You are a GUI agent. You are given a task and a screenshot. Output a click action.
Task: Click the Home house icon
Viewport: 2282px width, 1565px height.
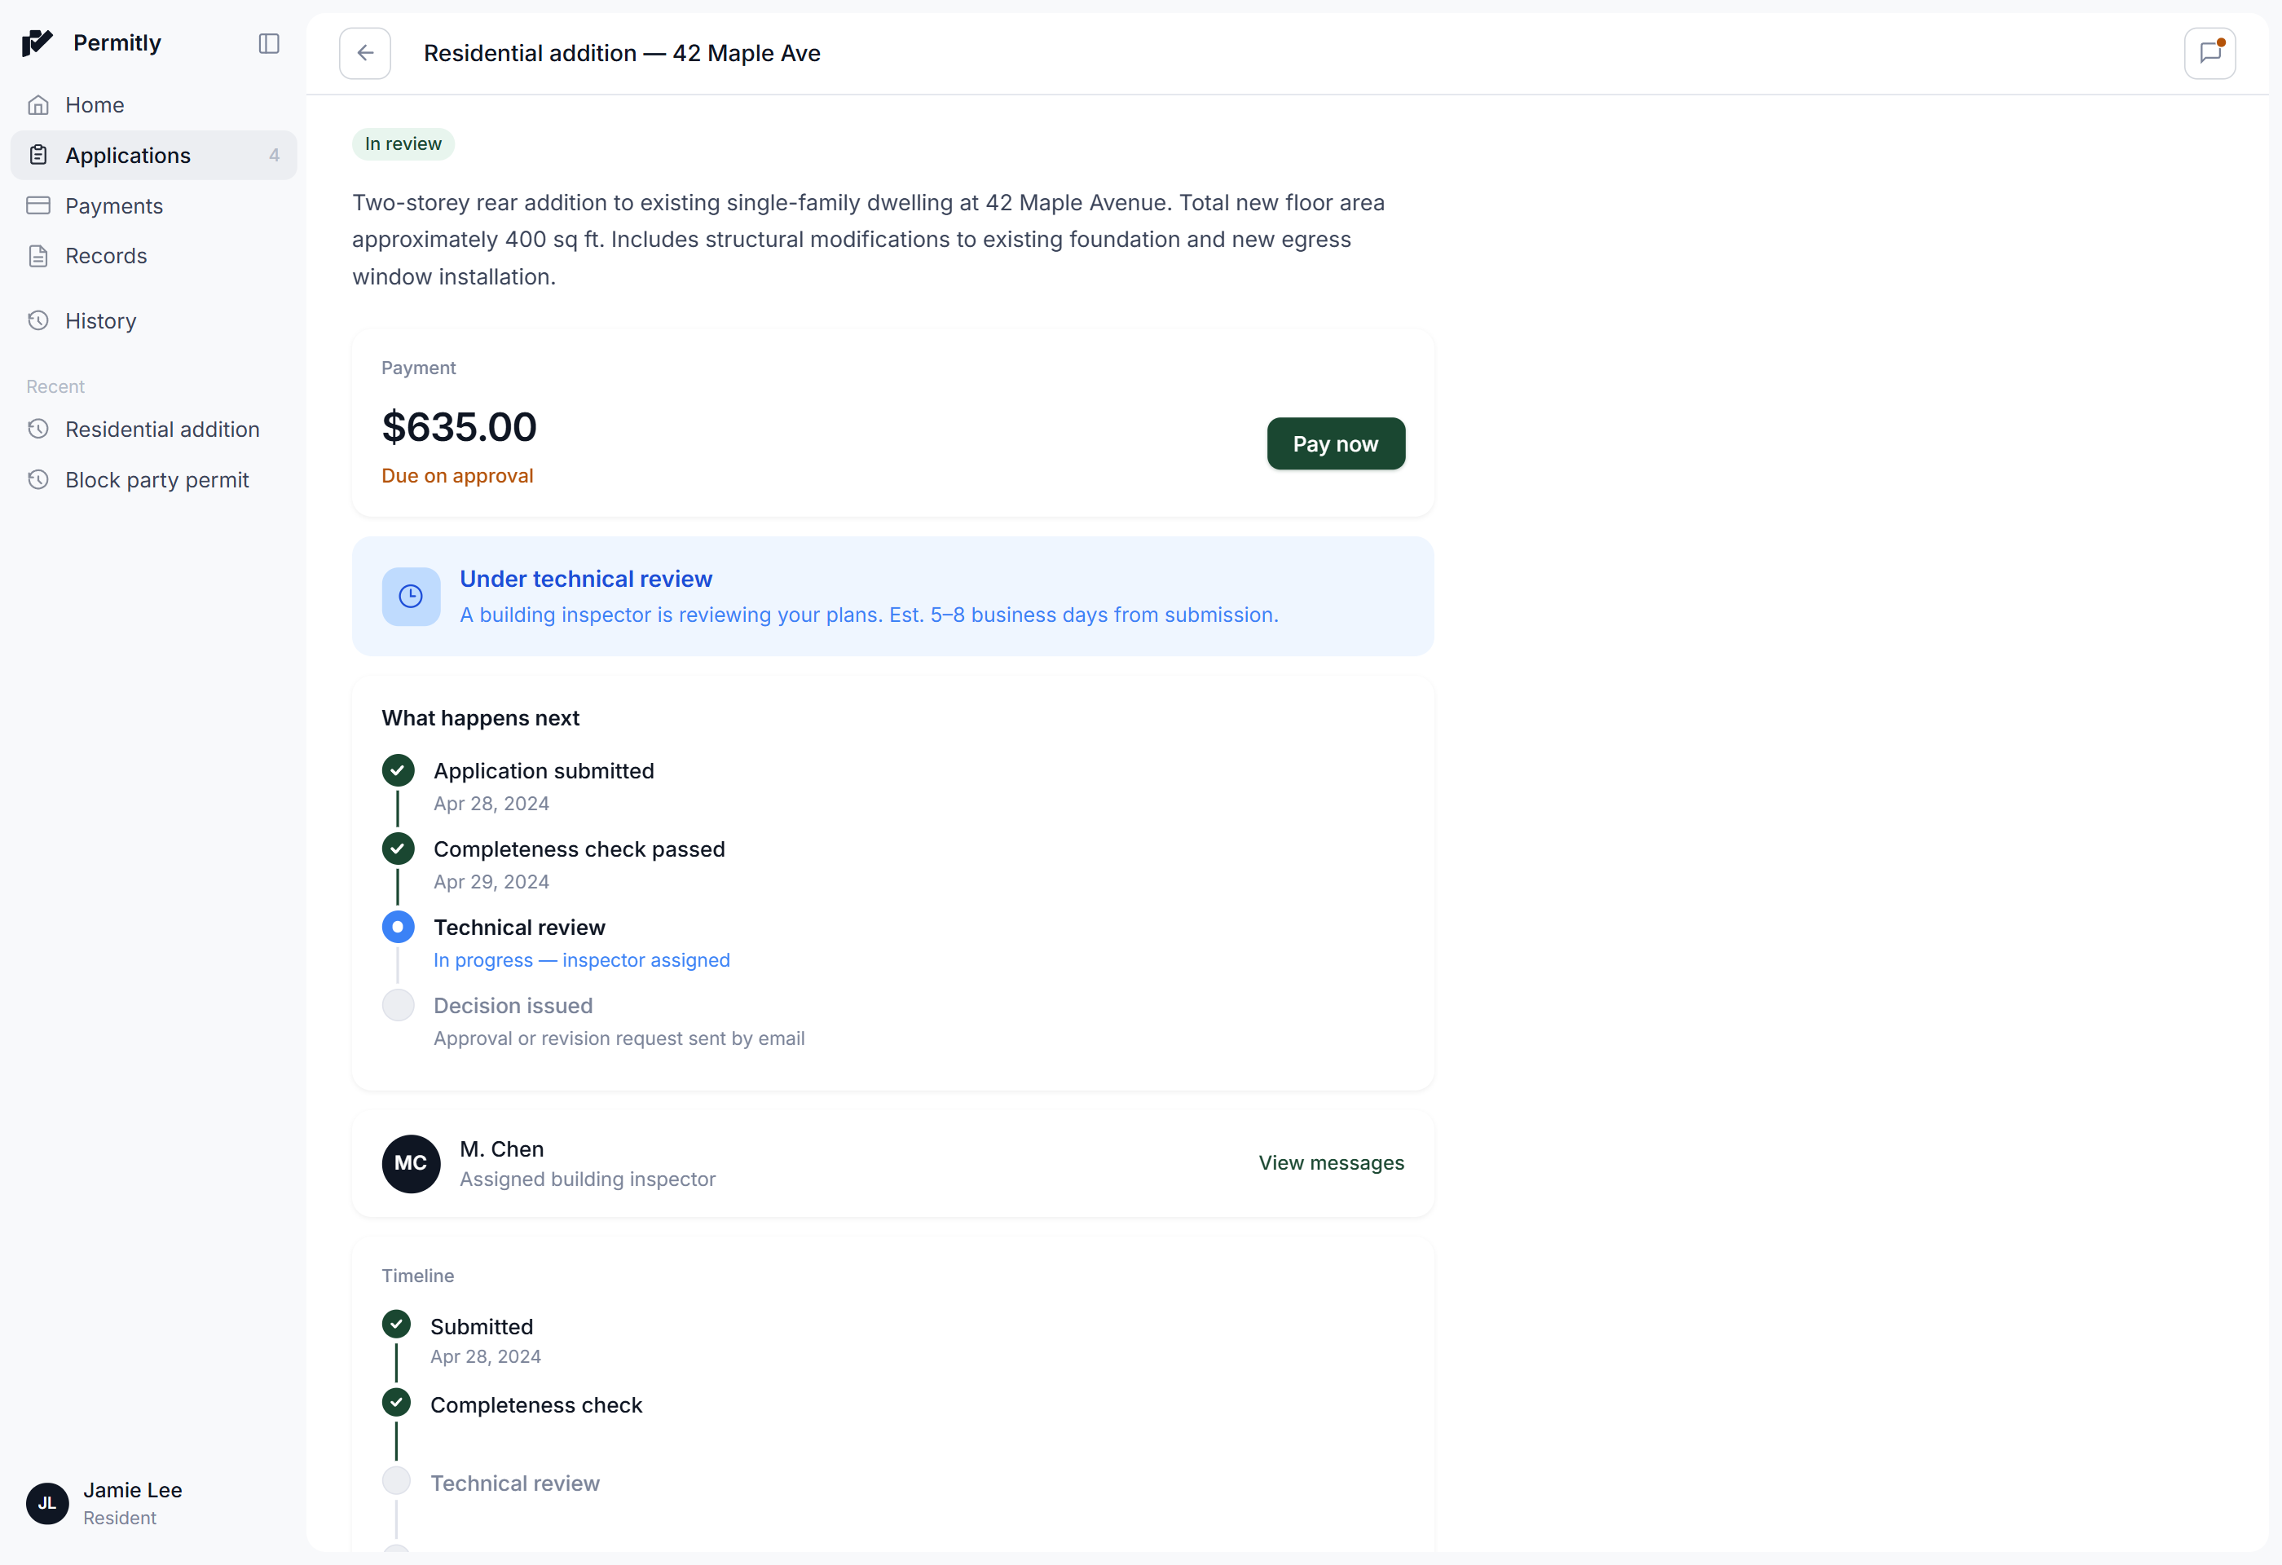[x=38, y=105]
